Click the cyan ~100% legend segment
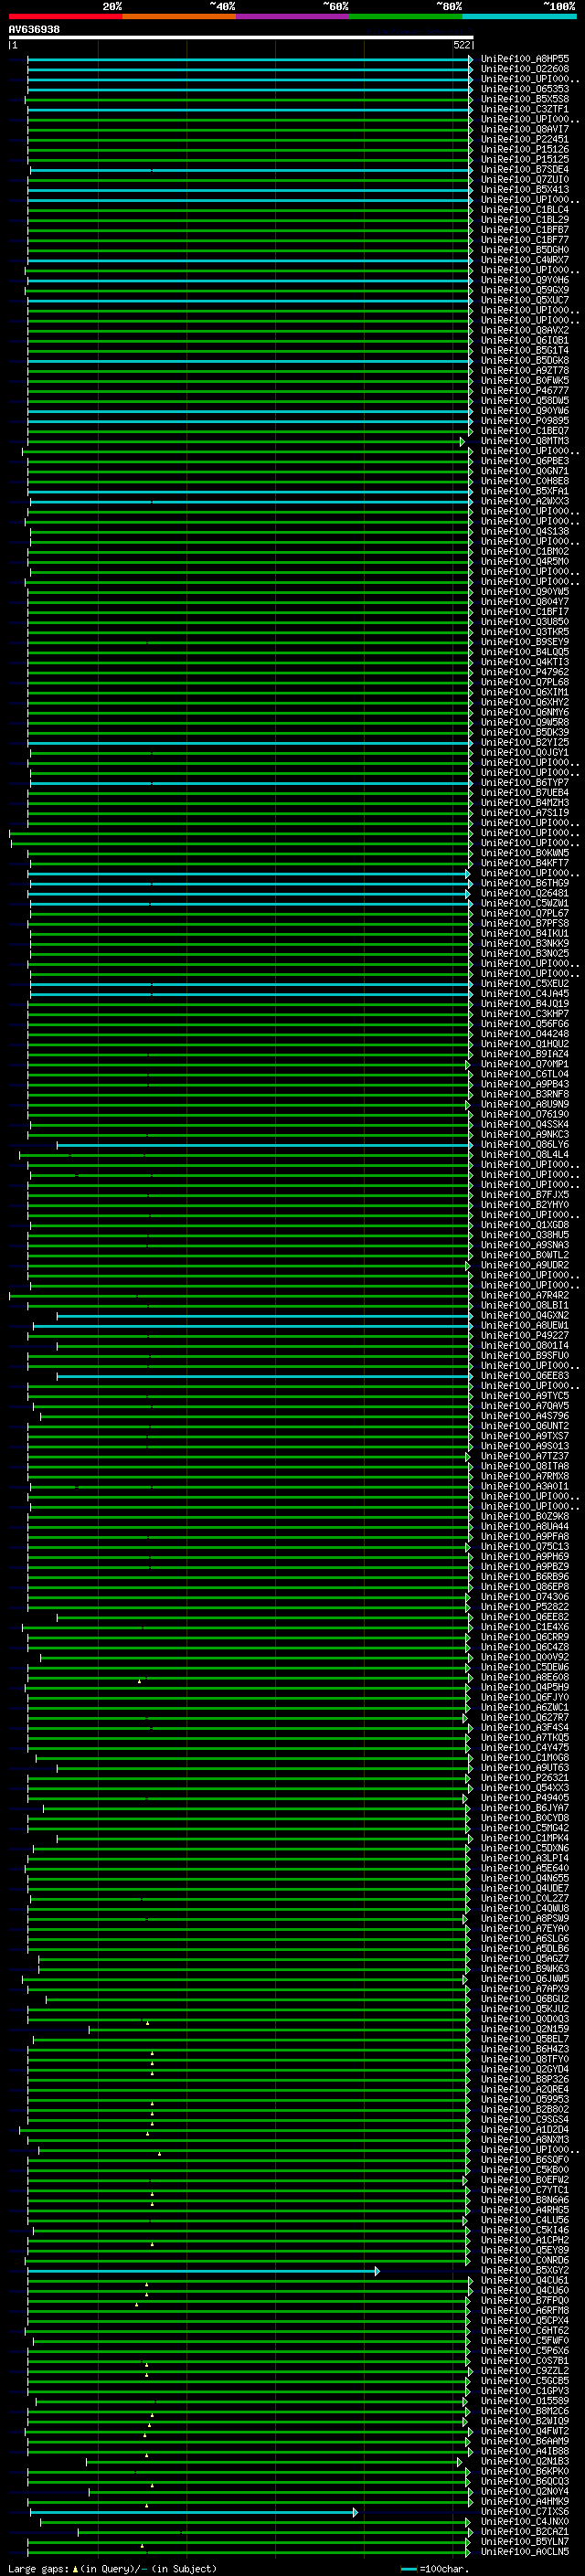The height and width of the screenshot is (2576, 585). click(519, 16)
